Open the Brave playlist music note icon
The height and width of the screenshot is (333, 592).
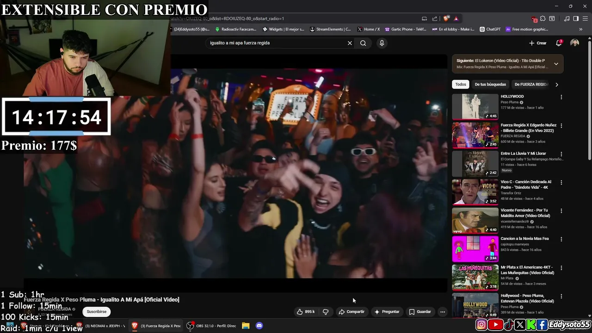coord(567,18)
